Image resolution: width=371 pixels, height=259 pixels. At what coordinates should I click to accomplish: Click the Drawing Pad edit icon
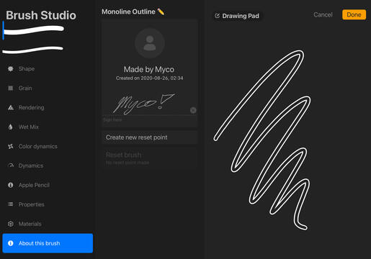tap(217, 16)
